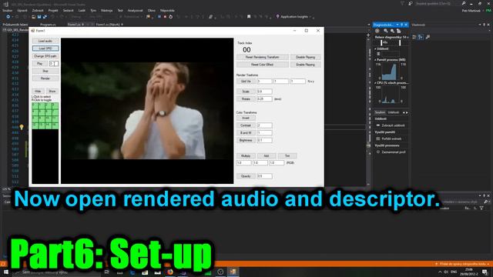This screenshot has width=493, height=277.
Task: Click the Zobrazit události link
Action: (x=393, y=125)
